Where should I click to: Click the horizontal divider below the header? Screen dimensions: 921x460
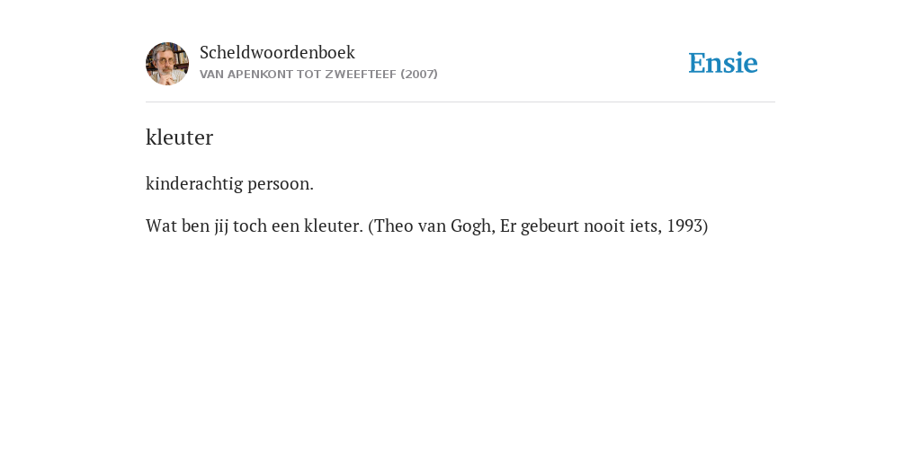[x=460, y=102]
